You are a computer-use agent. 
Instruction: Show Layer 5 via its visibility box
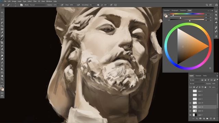click(x=190, y=91)
